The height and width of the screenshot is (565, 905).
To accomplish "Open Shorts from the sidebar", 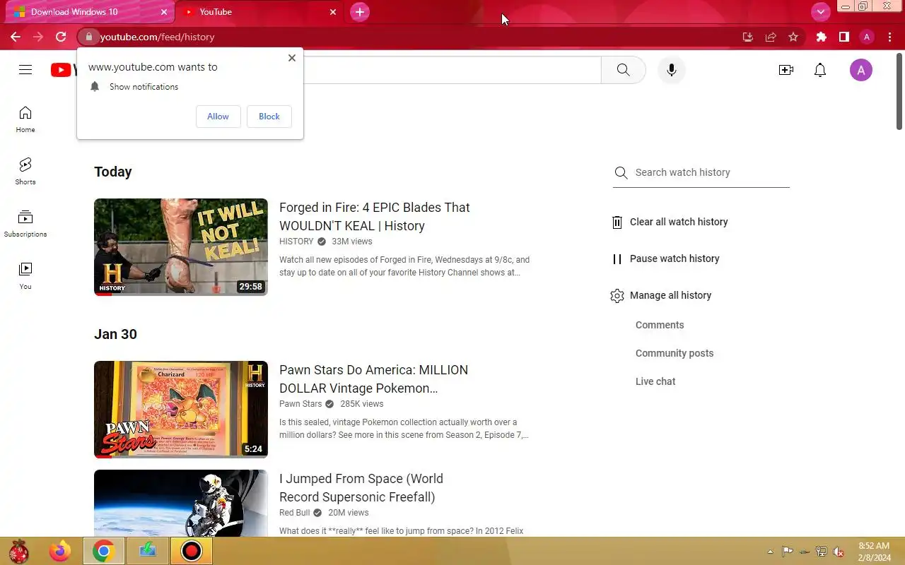I will [x=25, y=172].
